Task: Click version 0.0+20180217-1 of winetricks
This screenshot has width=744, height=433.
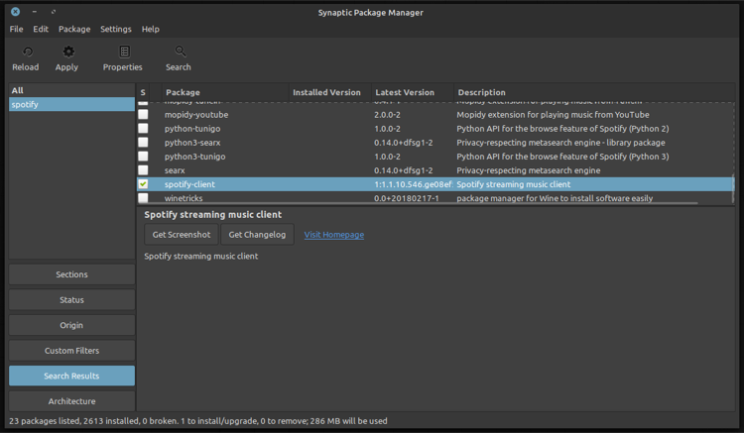Action: point(406,198)
